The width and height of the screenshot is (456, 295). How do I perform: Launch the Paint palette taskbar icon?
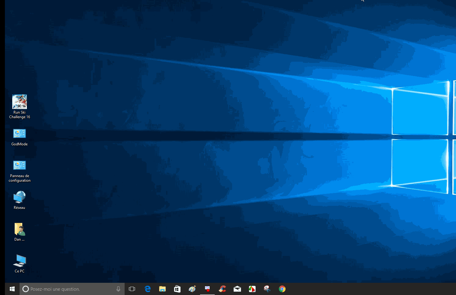point(192,289)
